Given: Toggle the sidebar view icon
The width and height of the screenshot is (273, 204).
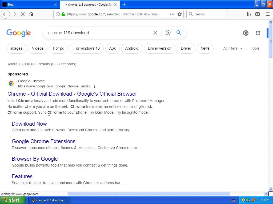Looking at the screenshot, I should (258, 14).
